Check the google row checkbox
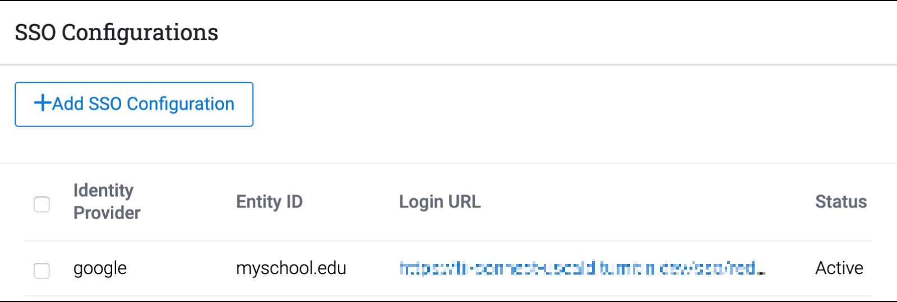This screenshot has height=302, width=897. tap(41, 270)
